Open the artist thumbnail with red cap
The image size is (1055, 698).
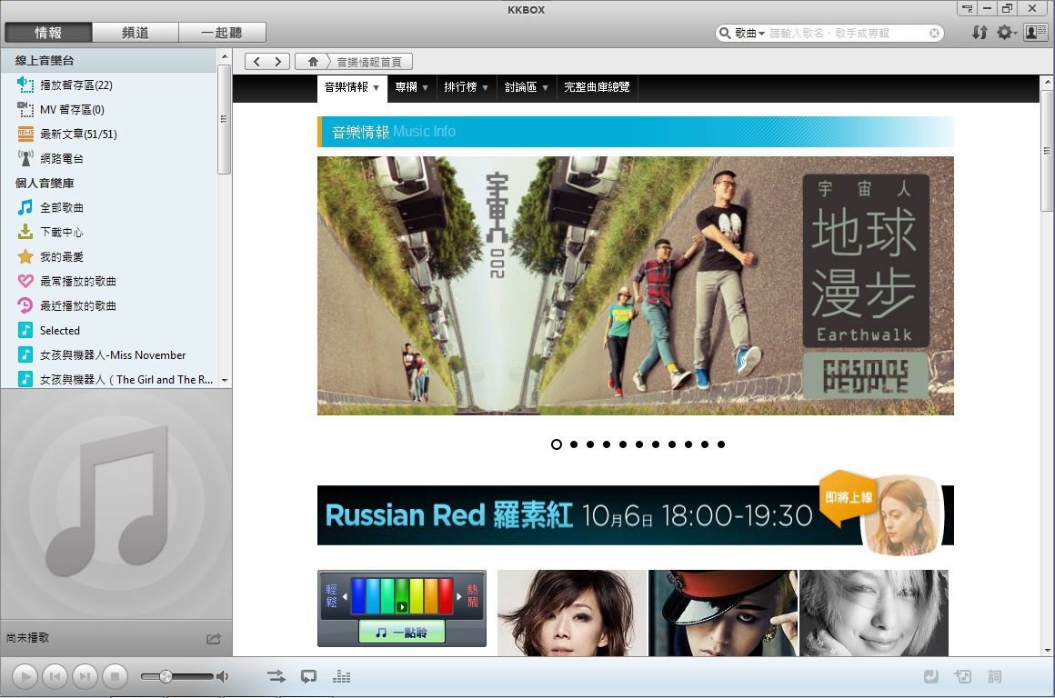tap(723, 613)
